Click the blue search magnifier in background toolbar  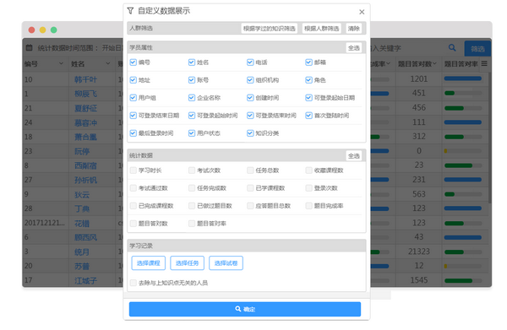(x=452, y=48)
